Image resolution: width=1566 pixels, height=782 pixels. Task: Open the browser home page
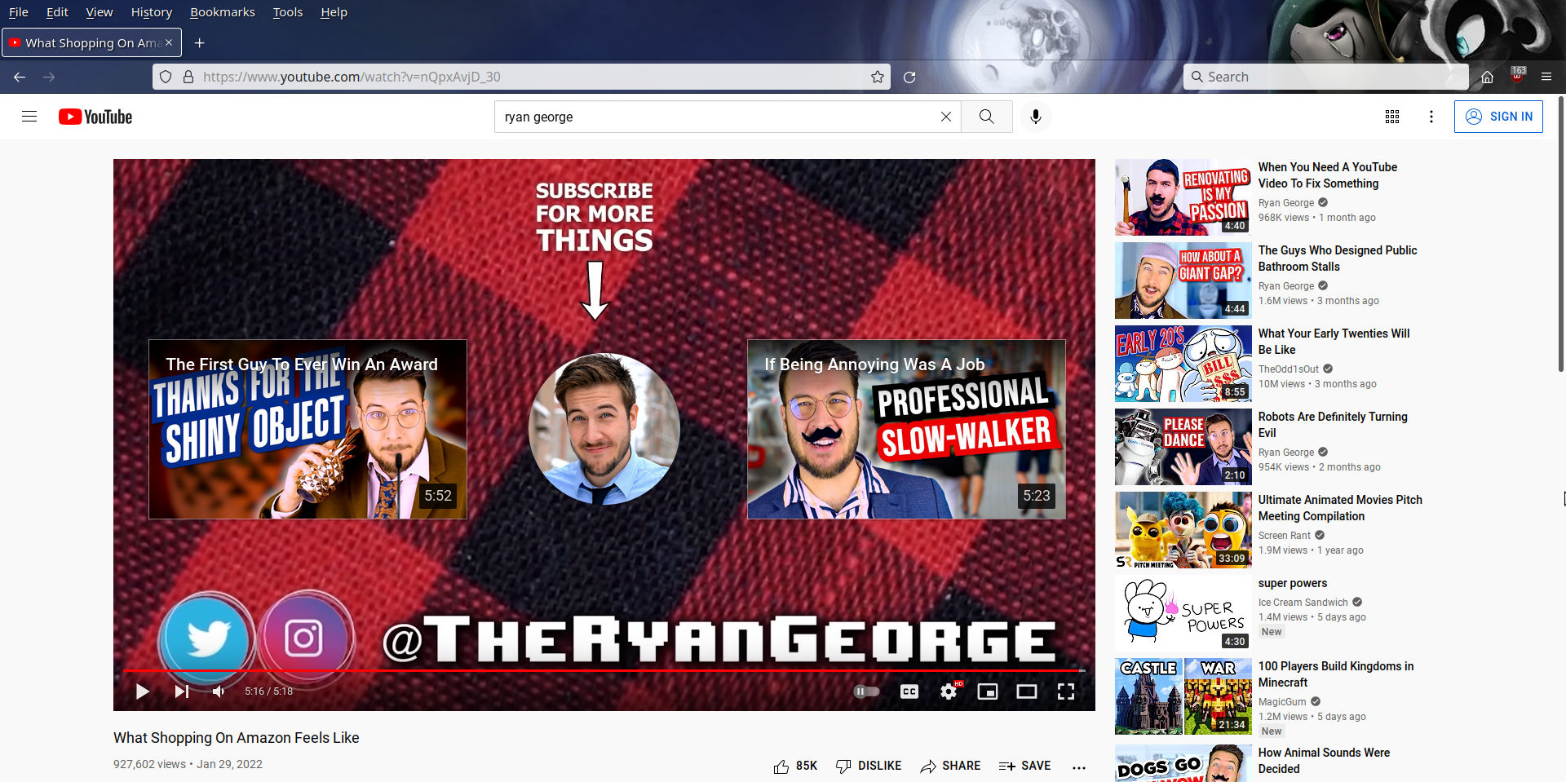(1487, 77)
